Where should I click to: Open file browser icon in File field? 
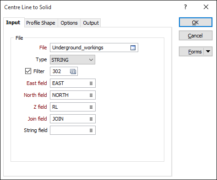tap(133, 48)
